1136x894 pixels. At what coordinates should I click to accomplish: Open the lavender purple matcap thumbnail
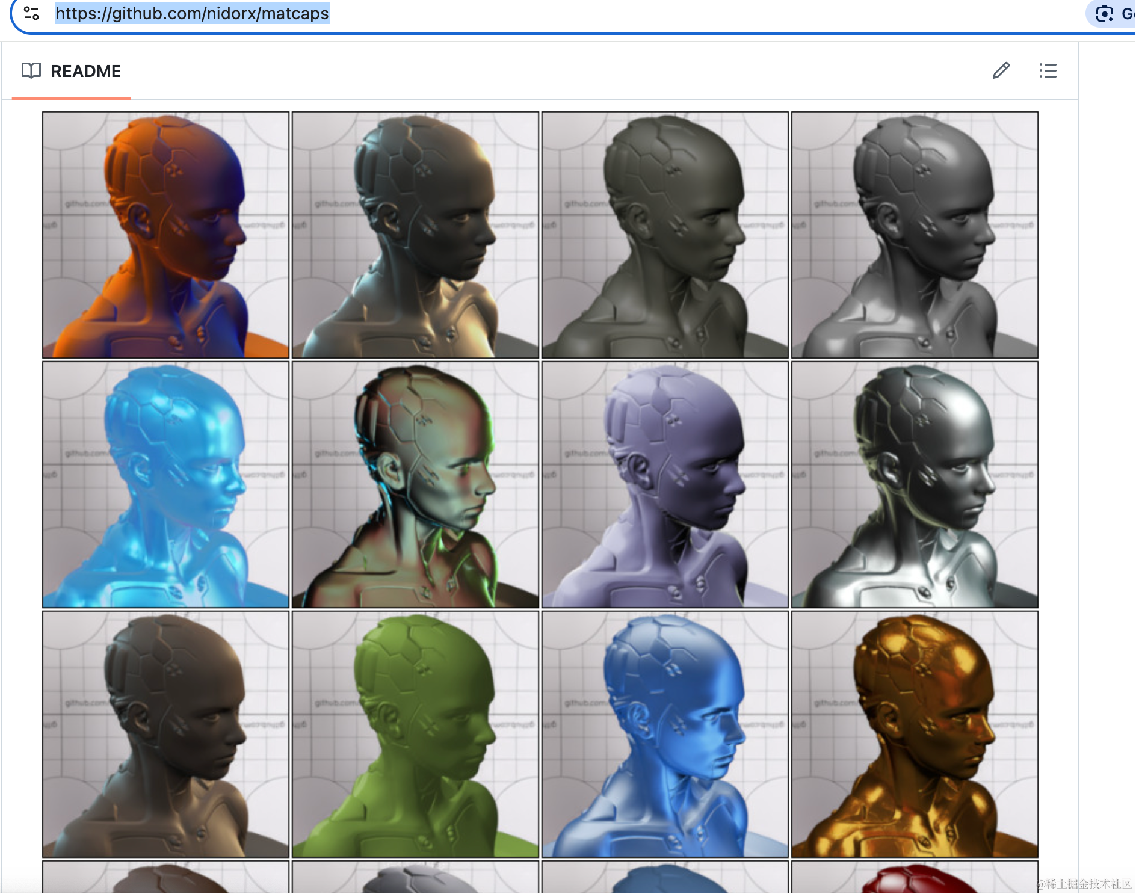pos(665,484)
